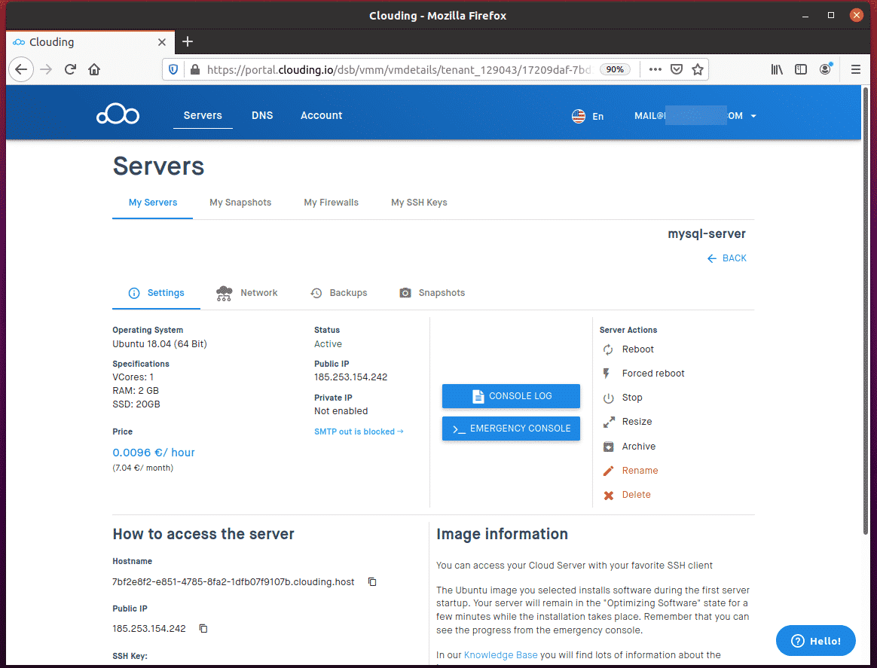This screenshot has height=668, width=877.
Task: Open the Backups tab
Action: pyautogui.click(x=339, y=293)
